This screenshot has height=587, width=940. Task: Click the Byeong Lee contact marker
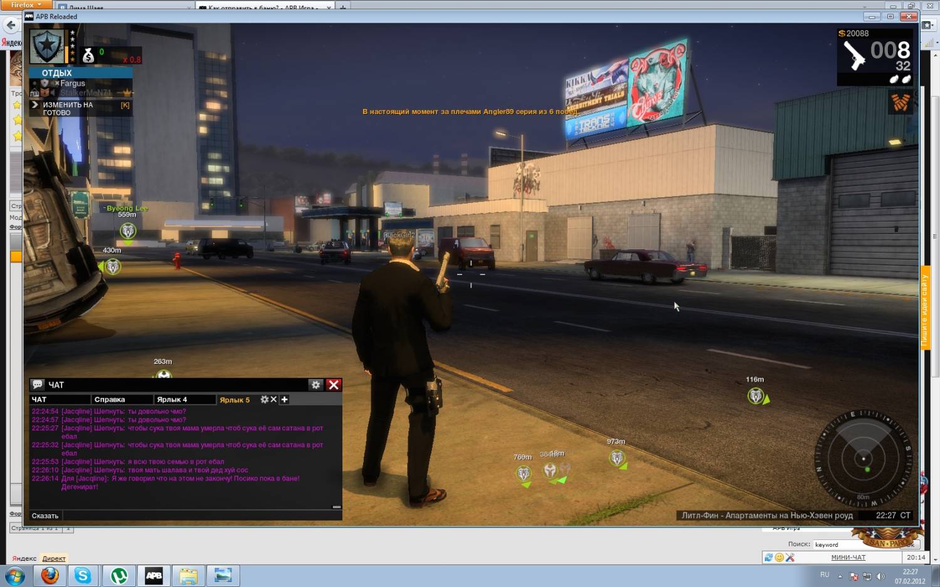pyautogui.click(x=128, y=231)
